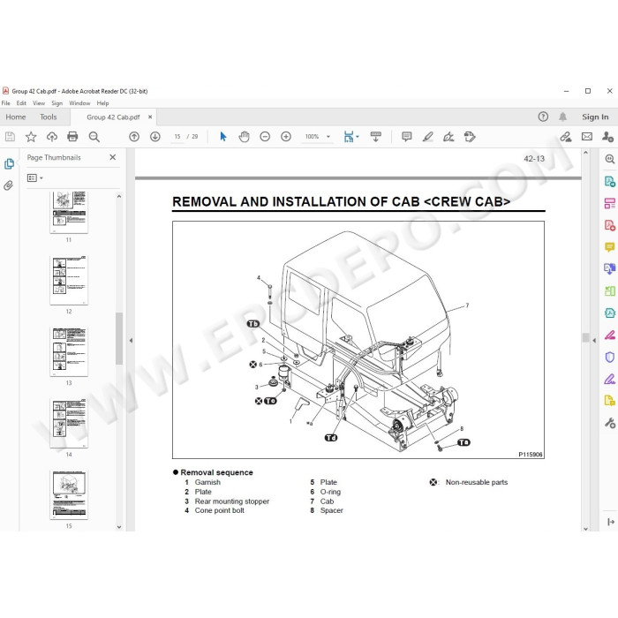The height and width of the screenshot is (618, 618).
Task: Share a link to the file
Action: tap(566, 137)
